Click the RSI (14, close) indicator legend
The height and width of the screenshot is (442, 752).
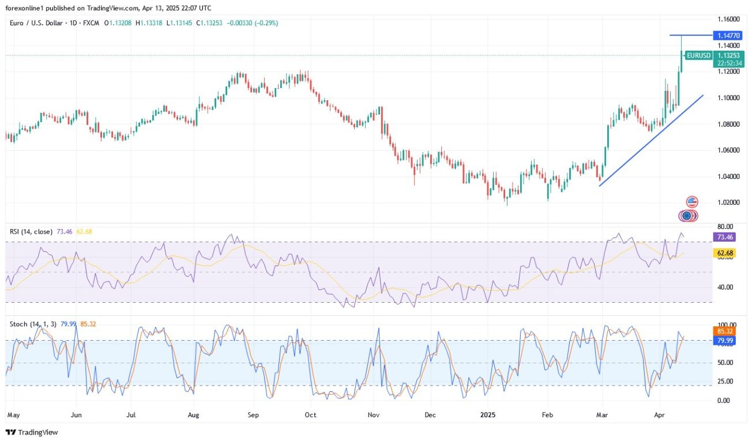[x=32, y=231]
